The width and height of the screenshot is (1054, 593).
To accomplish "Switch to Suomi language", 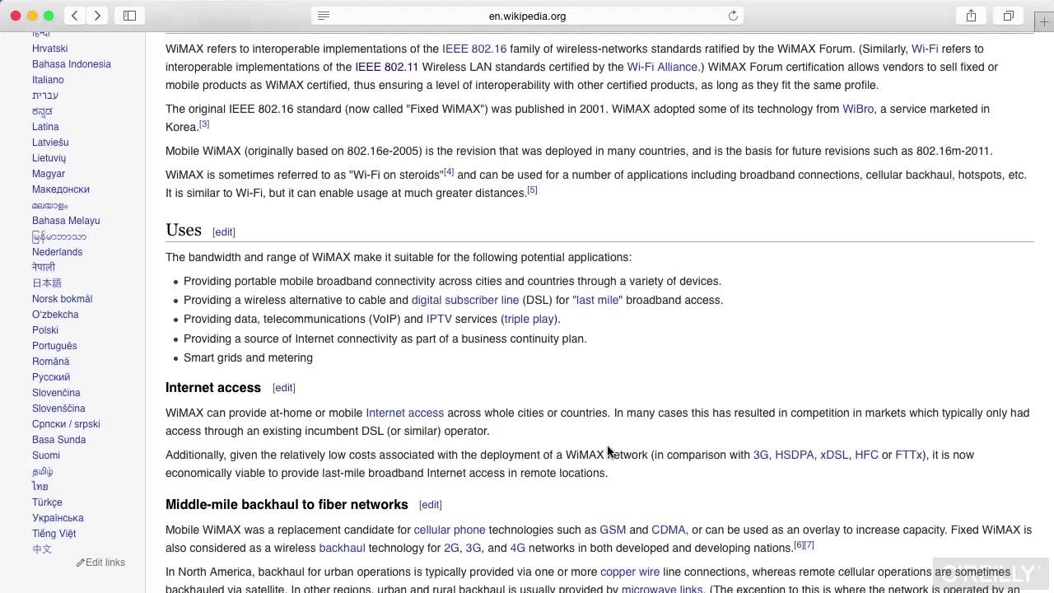I will (46, 455).
